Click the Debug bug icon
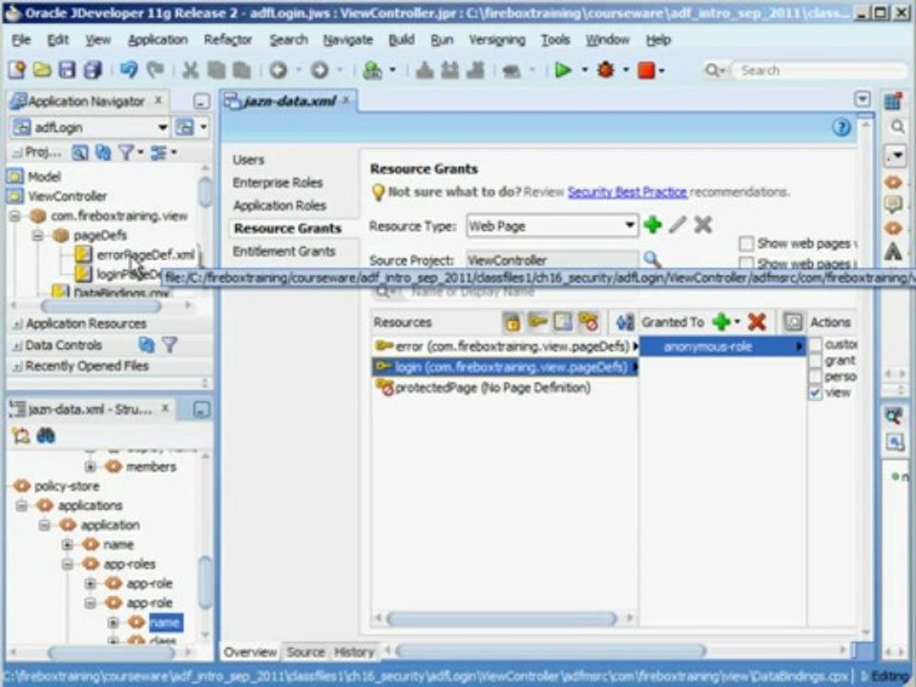This screenshot has height=687, width=916. click(606, 70)
